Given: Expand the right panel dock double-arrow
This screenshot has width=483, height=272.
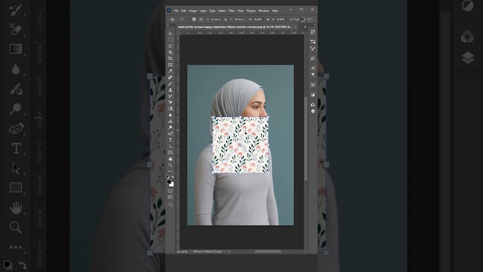Looking at the screenshot, I should tap(315, 26).
